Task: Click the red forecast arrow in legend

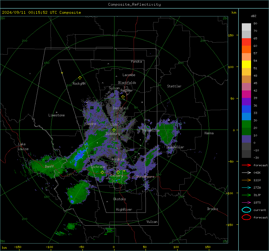Action: point(246,165)
